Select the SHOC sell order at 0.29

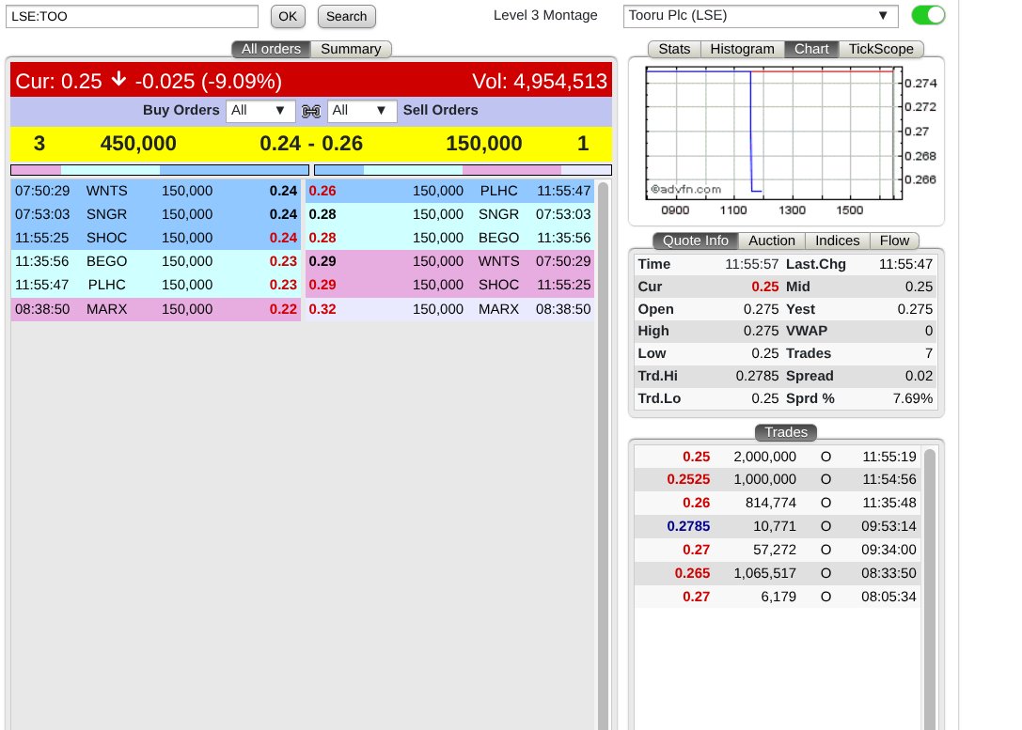pyautogui.click(x=449, y=285)
